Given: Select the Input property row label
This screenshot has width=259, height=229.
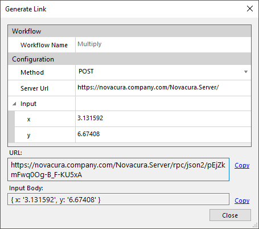Looking at the screenshot, I should (x=28, y=104).
